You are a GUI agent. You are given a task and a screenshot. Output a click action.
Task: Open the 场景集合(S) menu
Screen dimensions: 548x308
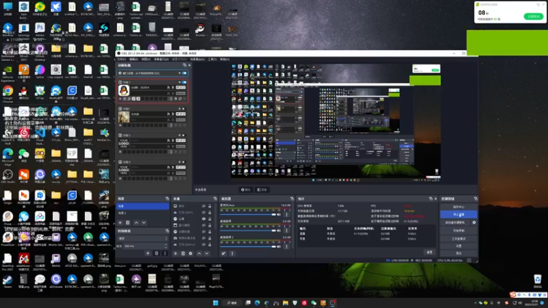coord(197,60)
